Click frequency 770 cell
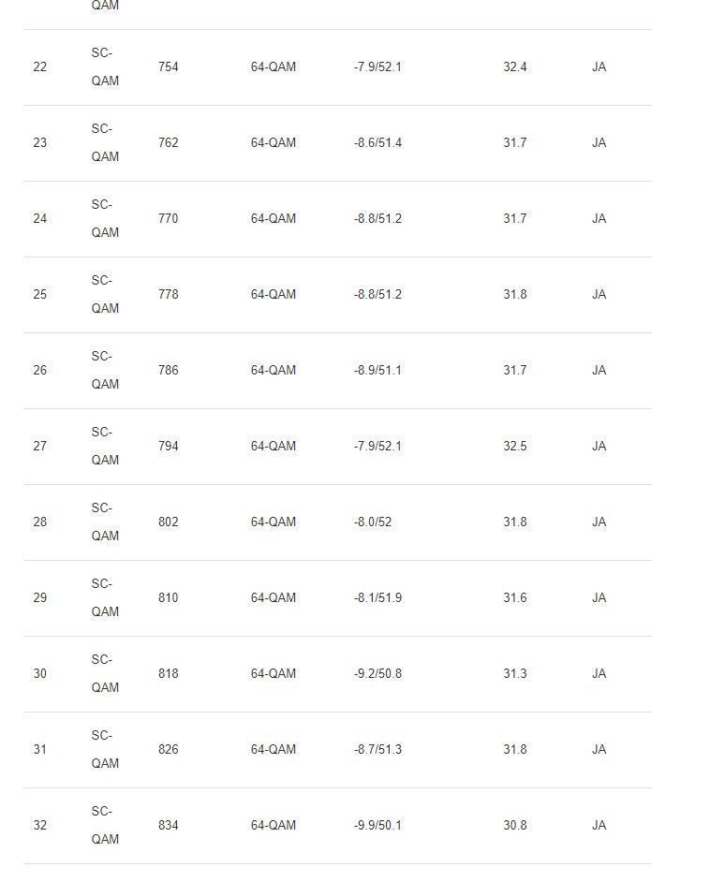Image resolution: width=710 pixels, height=882 pixels. [x=169, y=219]
